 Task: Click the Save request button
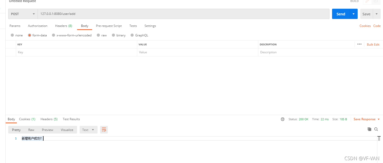point(366,14)
